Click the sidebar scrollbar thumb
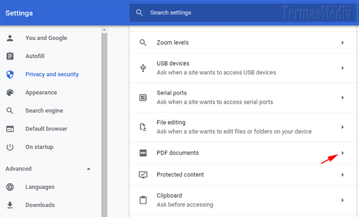Screen dimensions: 359x217 pyautogui.click(x=104, y=125)
